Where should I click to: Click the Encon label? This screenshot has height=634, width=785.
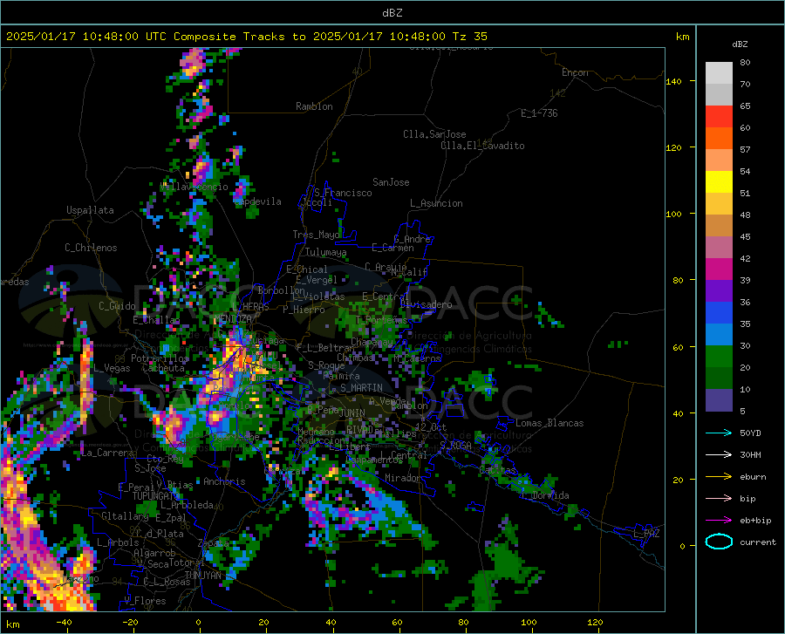575,72
